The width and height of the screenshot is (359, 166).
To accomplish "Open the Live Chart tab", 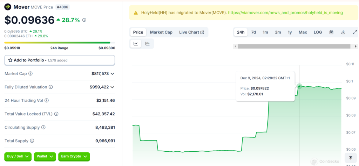I will click(x=191, y=32).
